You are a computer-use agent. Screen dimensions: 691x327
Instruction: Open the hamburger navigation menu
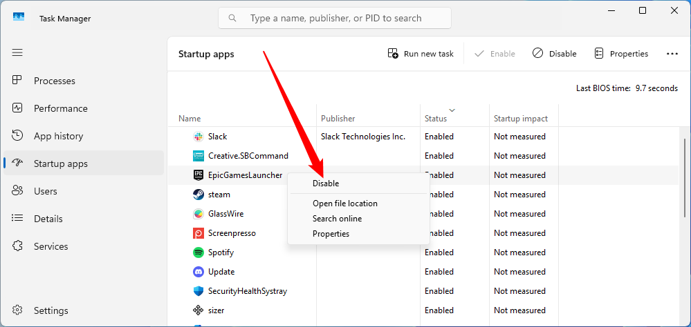(x=17, y=52)
